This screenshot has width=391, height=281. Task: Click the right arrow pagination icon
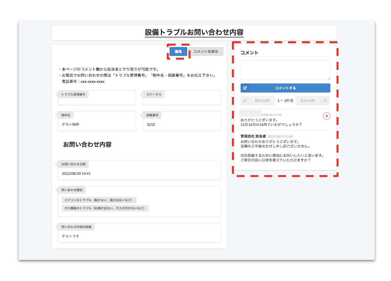coord(325,101)
